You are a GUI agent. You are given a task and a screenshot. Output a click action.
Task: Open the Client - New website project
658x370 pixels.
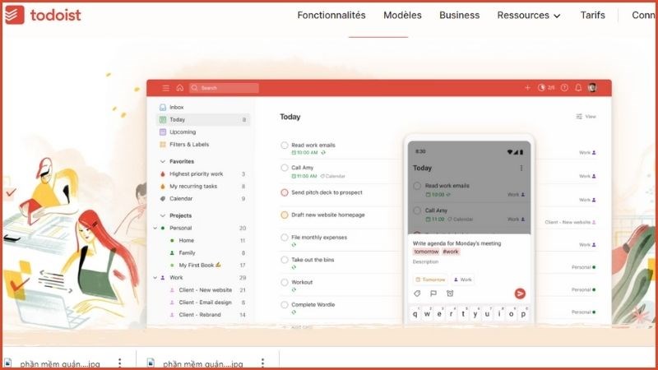[207, 290]
